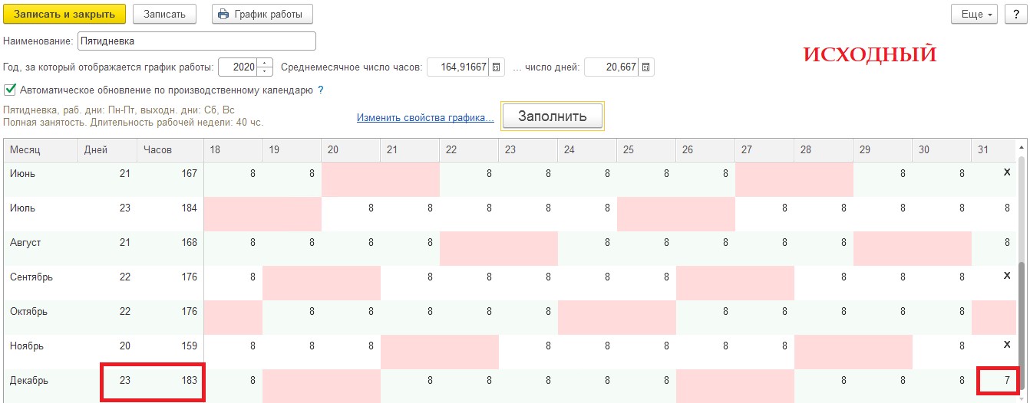Click the x mark in November day 31

pos(1007,345)
